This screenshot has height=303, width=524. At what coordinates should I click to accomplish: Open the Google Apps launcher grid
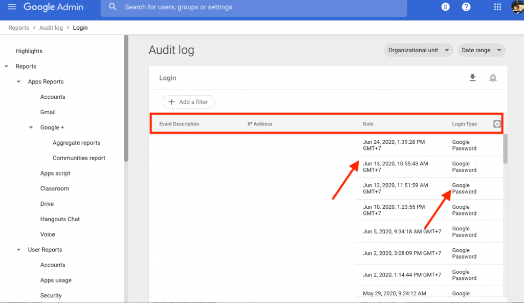pyautogui.click(x=497, y=7)
